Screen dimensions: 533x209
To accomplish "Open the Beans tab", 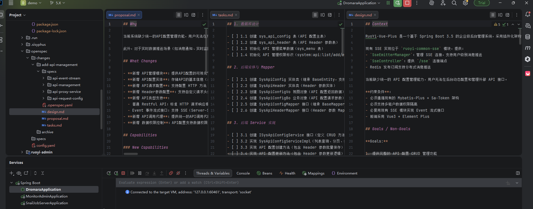I will click(x=264, y=173).
